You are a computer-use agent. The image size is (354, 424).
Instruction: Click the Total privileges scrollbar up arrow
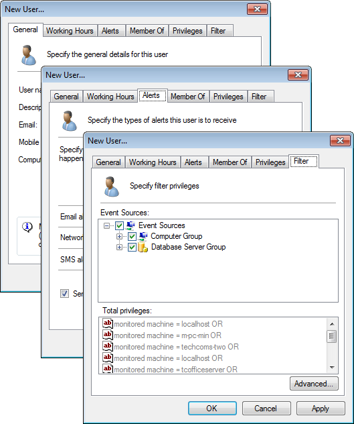tap(332, 323)
